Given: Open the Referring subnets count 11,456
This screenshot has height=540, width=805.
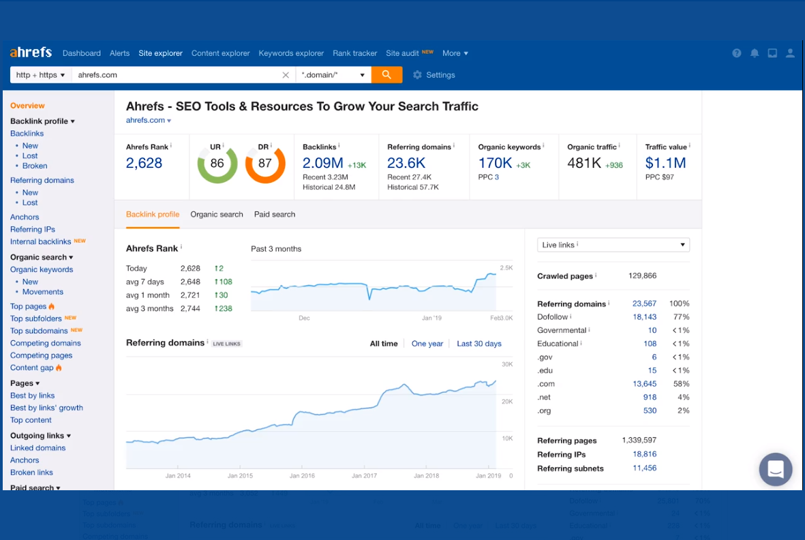Looking at the screenshot, I should (644, 468).
